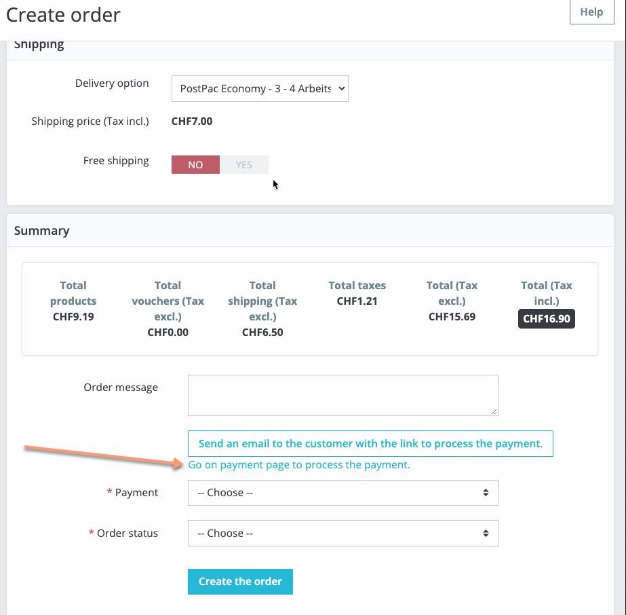Open the Order status dropdown
The width and height of the screenshot is (626, 615).
tap(343, 534)
